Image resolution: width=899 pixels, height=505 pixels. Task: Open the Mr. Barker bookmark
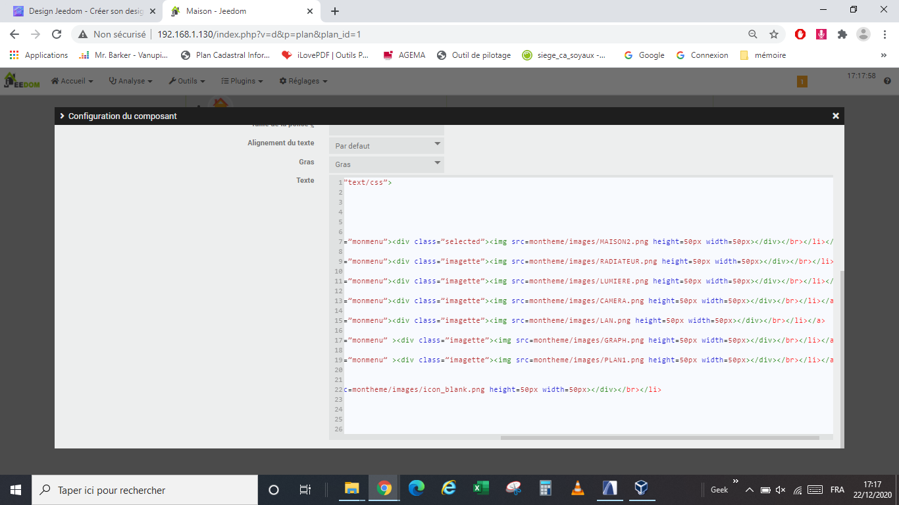click(x=124, y=55)
